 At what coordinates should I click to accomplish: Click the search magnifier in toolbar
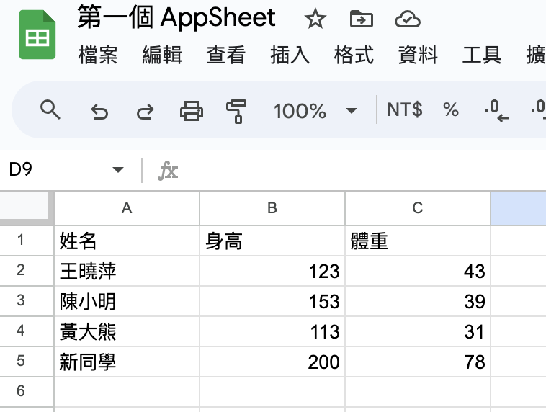(50, 110)
